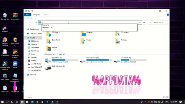
Task: Click the 10:30 PM taskbar clock
Action: (x=173, y=102)
